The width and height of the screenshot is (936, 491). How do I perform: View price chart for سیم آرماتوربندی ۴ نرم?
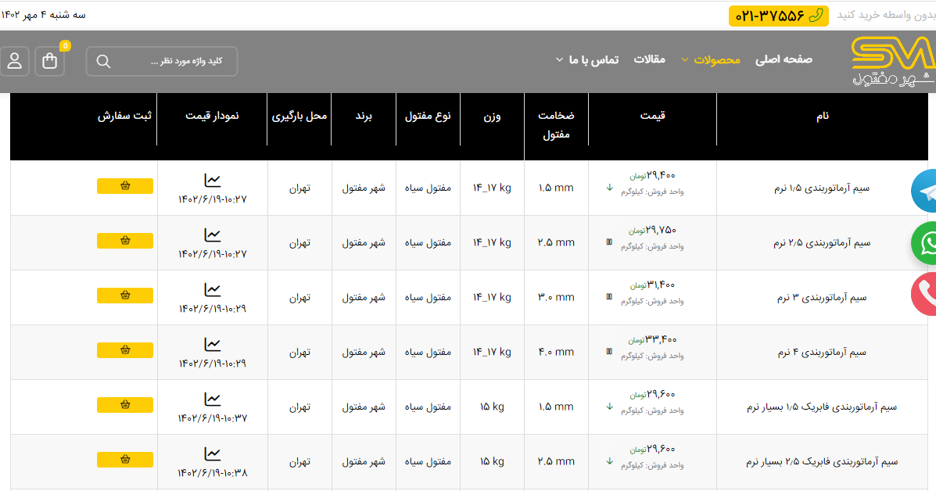pos(212,345)
